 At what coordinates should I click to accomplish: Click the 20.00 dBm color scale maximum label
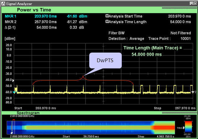tap(187, 117)
